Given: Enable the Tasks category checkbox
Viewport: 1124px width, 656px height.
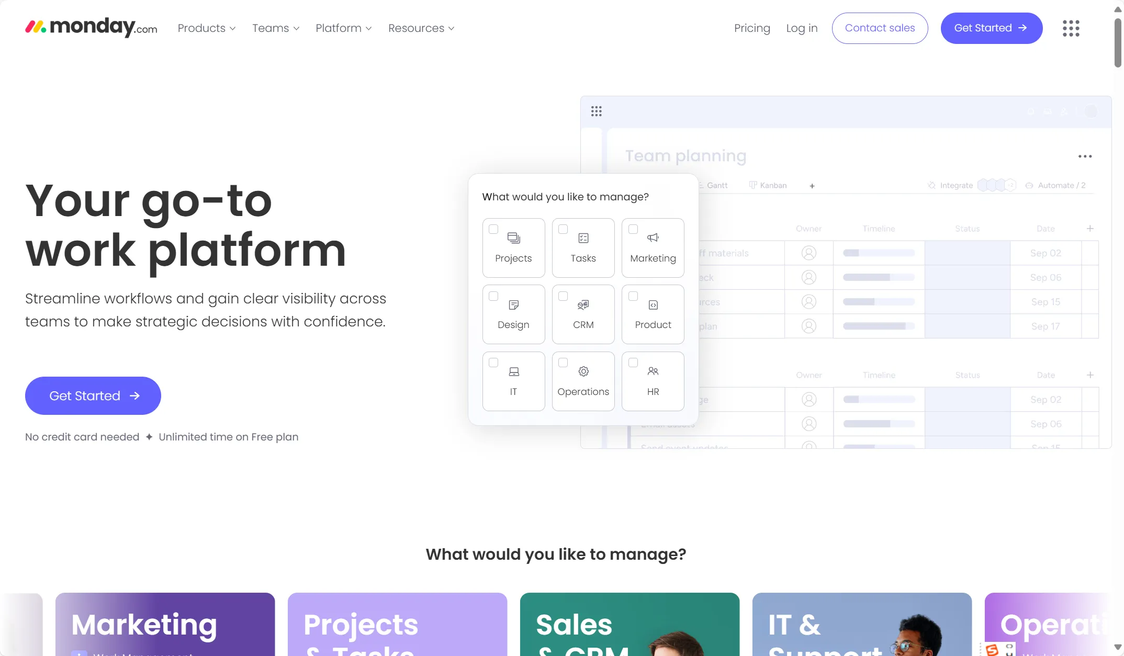Looking at the screenshot, I should click(563, 229).
